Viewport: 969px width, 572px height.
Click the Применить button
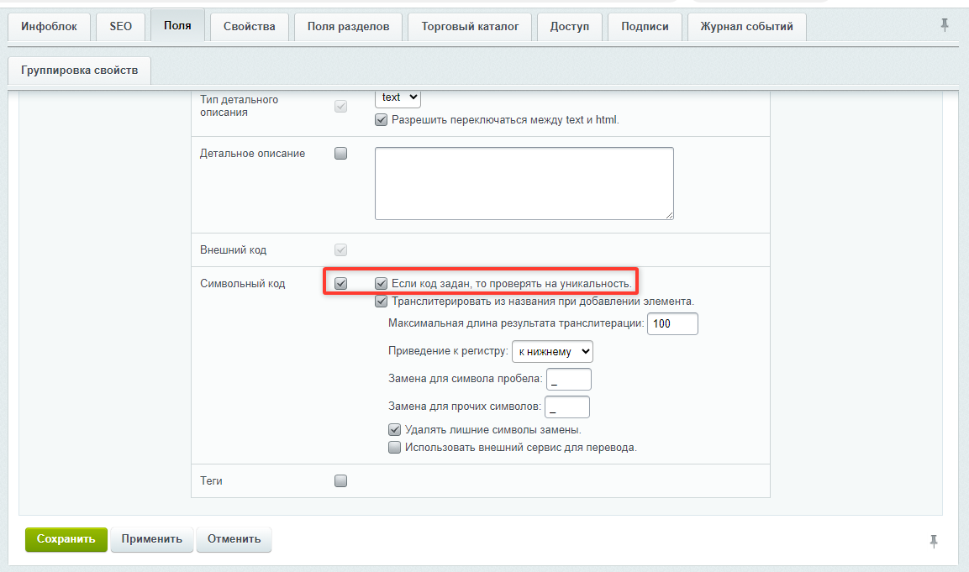(x=152, y=539)
